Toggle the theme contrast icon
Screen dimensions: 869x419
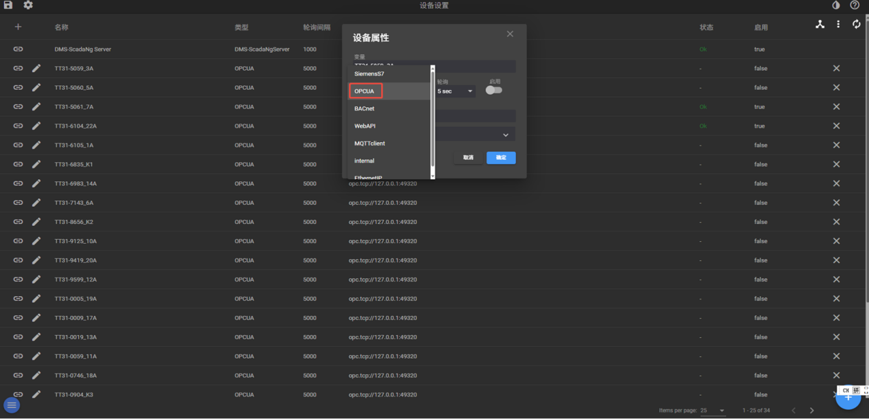836,5
